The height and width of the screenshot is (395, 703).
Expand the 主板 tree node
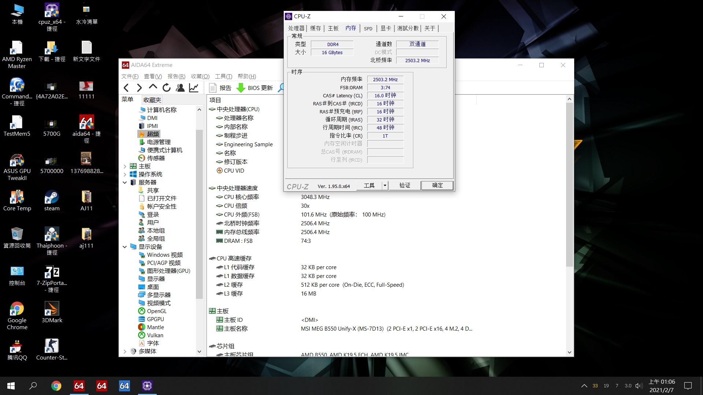tap(125, 166)
